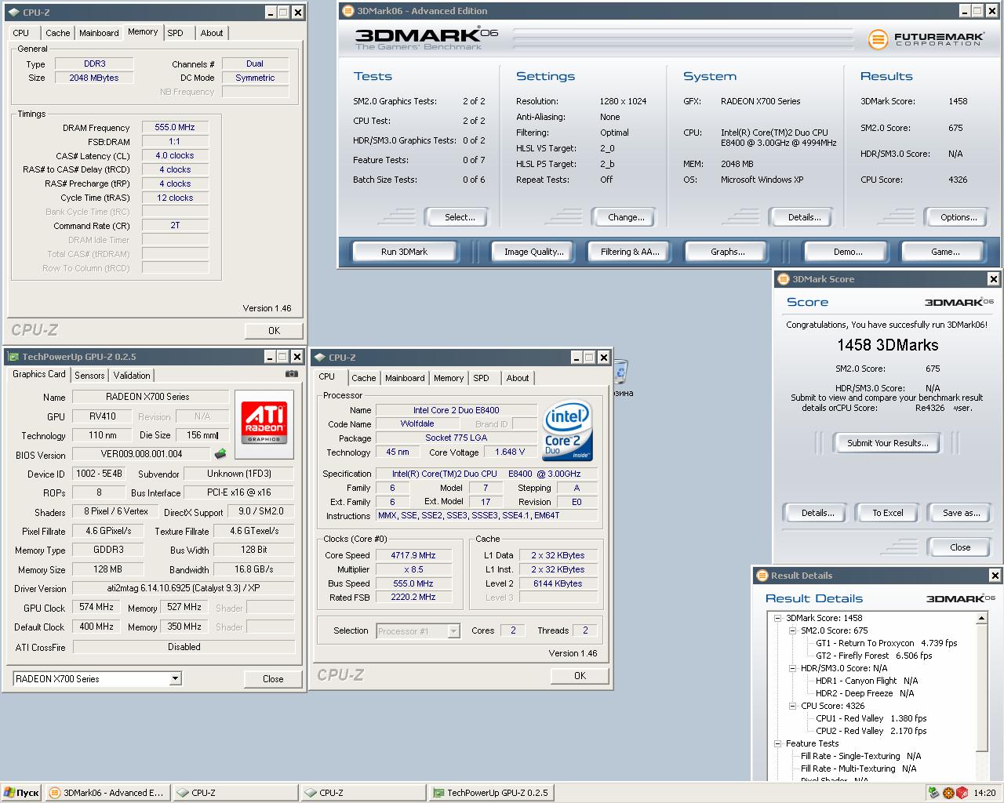Click the Futuremark Corporation logo
The height and width of the screenshot is (803, 1004).
click(x=926, y=38)
